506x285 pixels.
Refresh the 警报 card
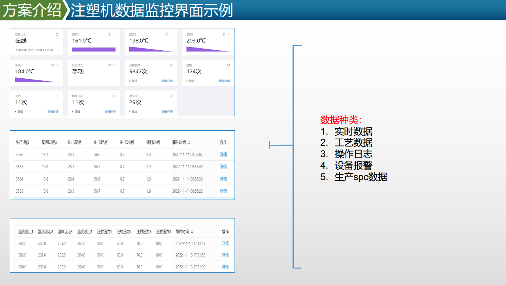pyautogui.click(x=228, y=65)
